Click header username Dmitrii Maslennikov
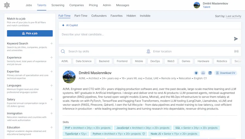Viewport: 245px width, 139px height. (x=215, y=3)
